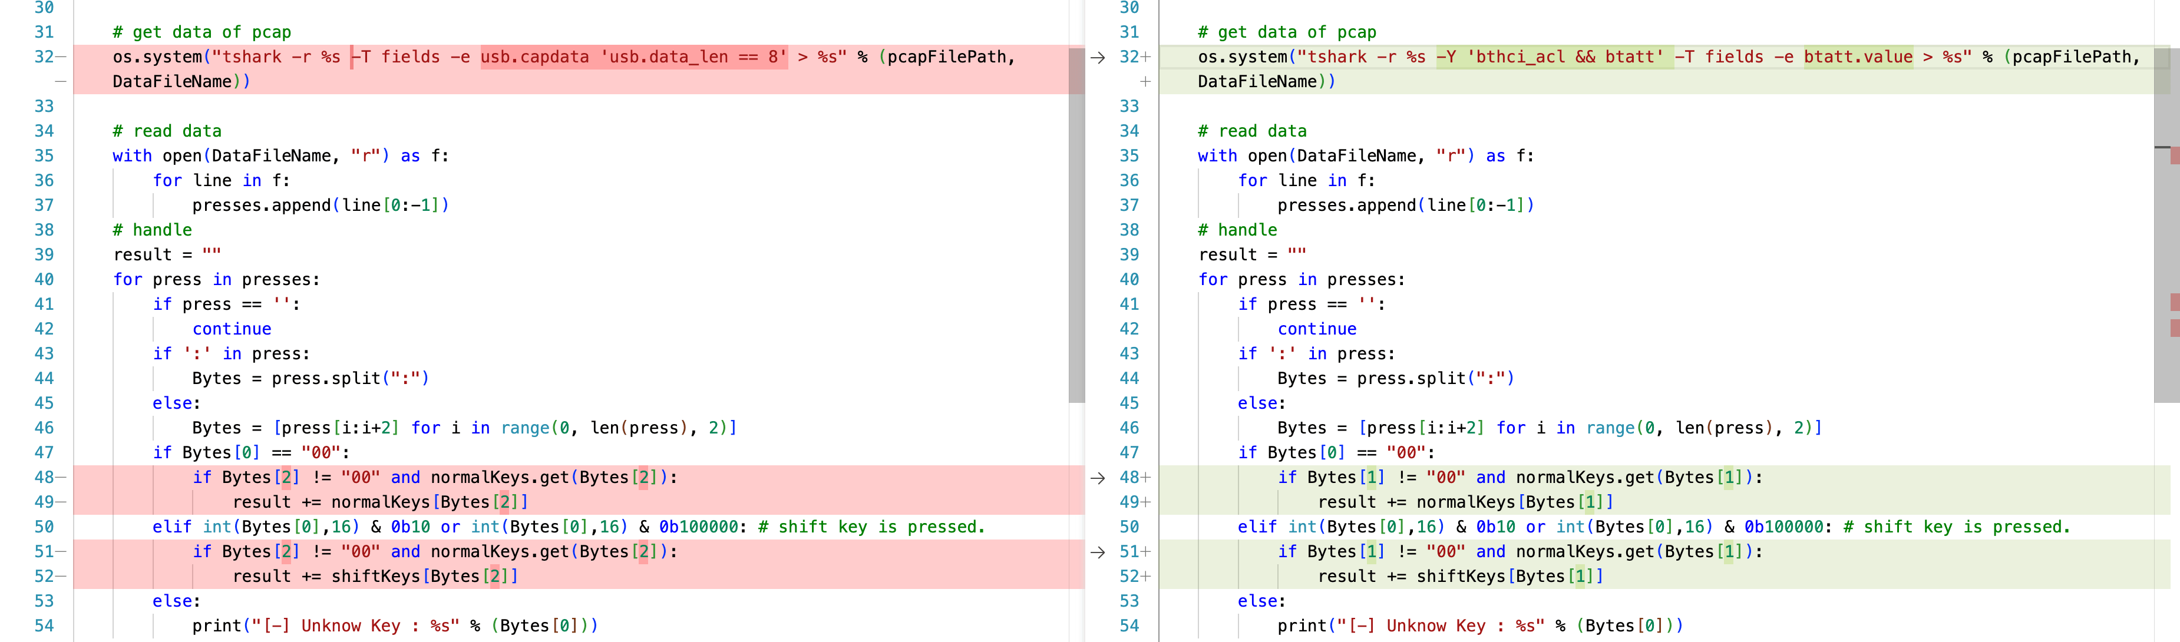
Task: Click 'for line in f:' in left pane
Action: (222, 181)
